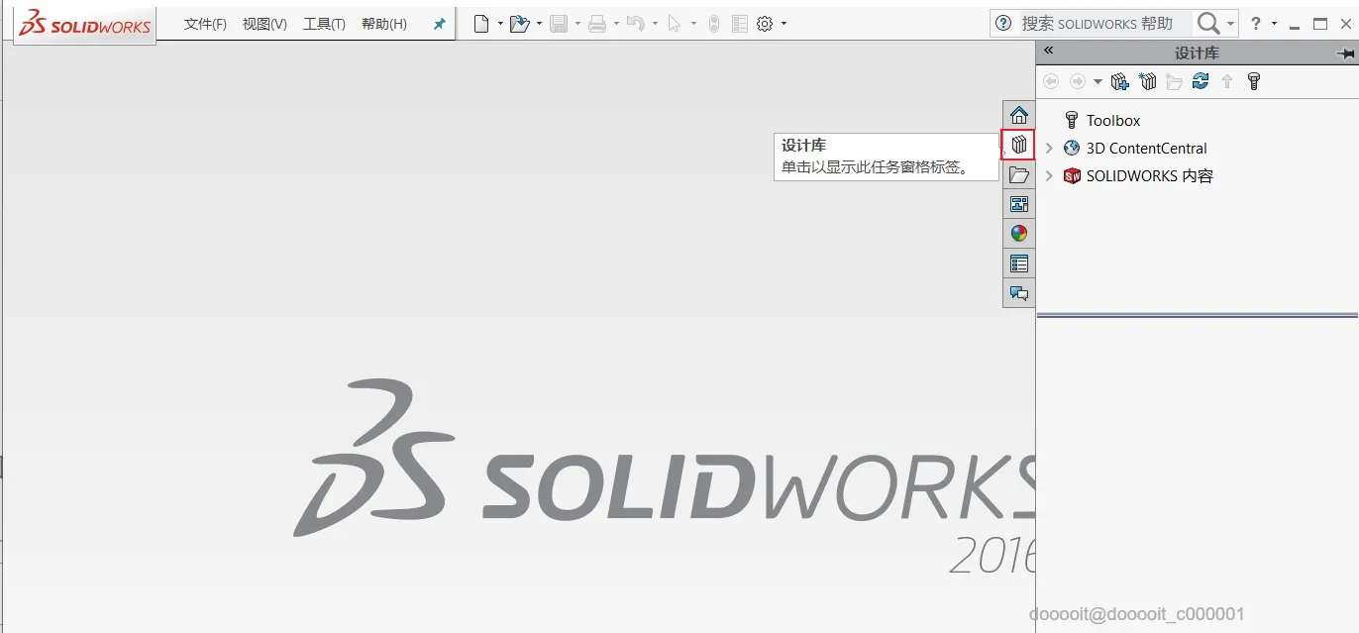The height and width of the screenshot is (633, 1359).
Task: Expand the Save dropdown arrow
Action: pyautogui.click(x=577, y=24)
